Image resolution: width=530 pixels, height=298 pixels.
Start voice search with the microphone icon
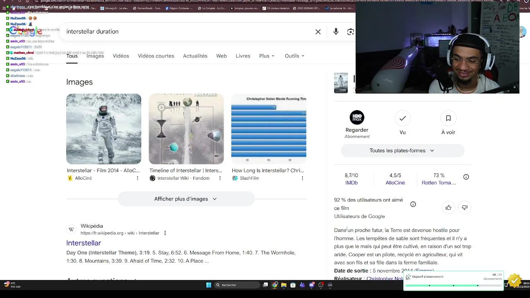(336, 32)
